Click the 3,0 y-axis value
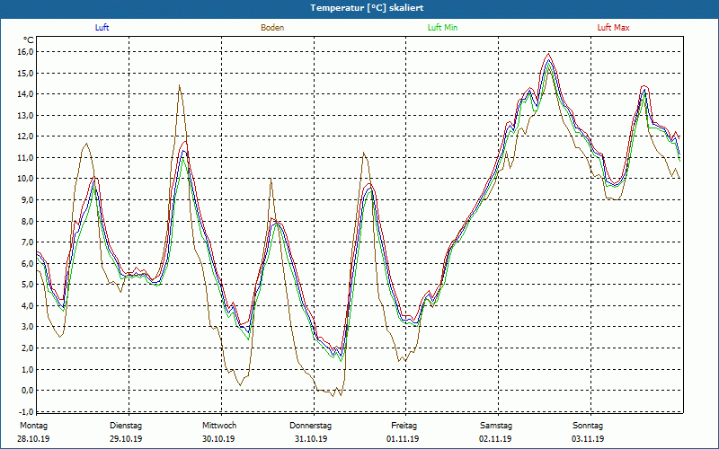719x449 pixels. (28, 327)
